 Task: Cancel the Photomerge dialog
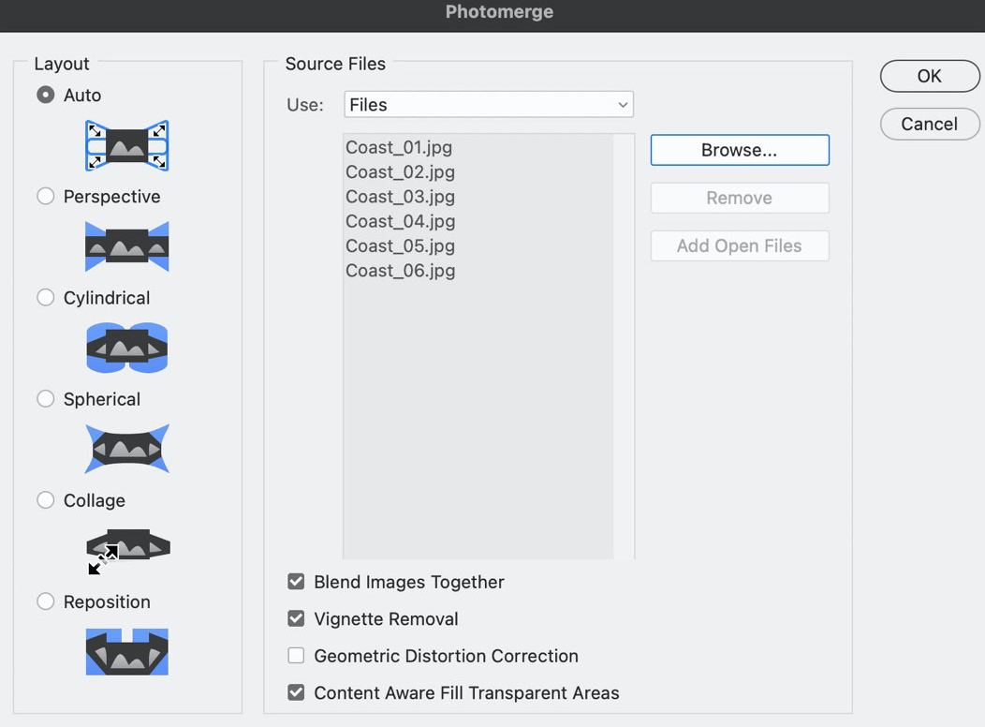(930, 124)
